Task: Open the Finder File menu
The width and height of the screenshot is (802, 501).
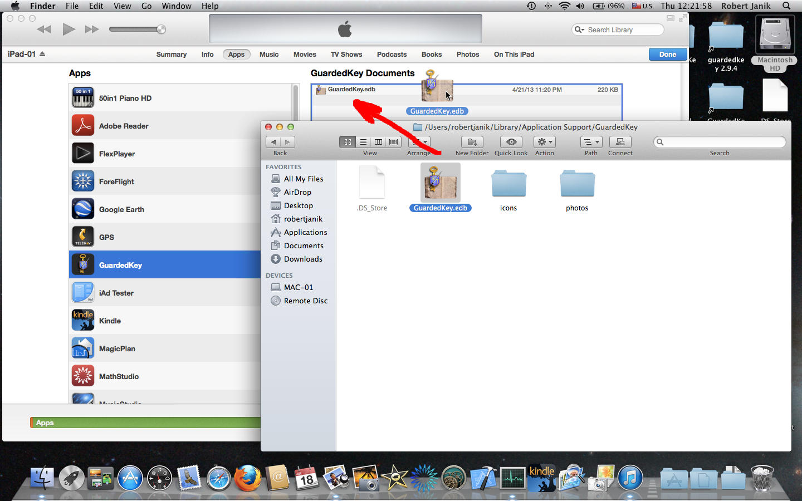Action: [72, 6]
